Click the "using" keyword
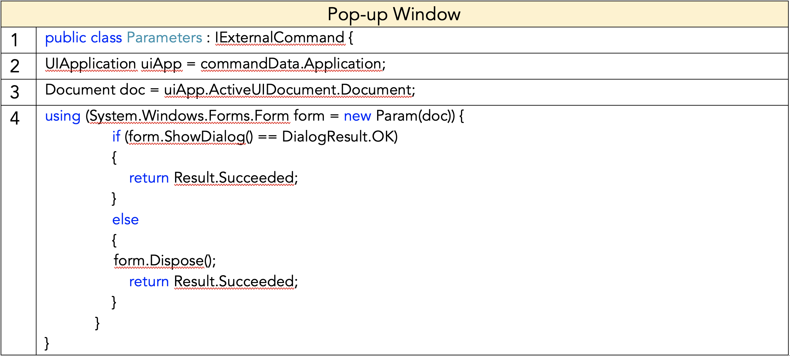Image resolution: width=790 pixels, height=356 pixels. [x=63, y=116]
